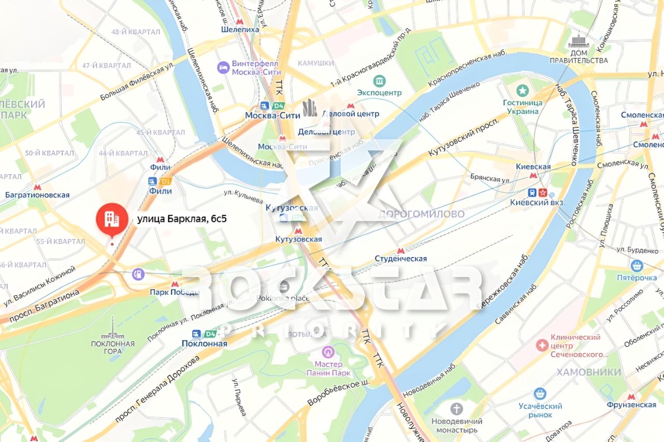Open the Винтерфелл Москва-Сити hotel icon
The height and width of the screenshot is (442, 664).
pyautogui.click(x=224, y=67)
